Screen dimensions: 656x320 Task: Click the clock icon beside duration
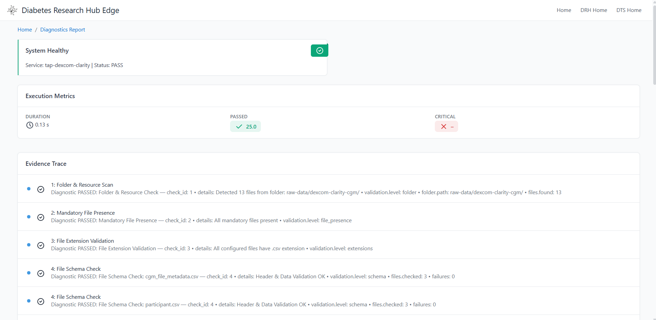[30, 125]
